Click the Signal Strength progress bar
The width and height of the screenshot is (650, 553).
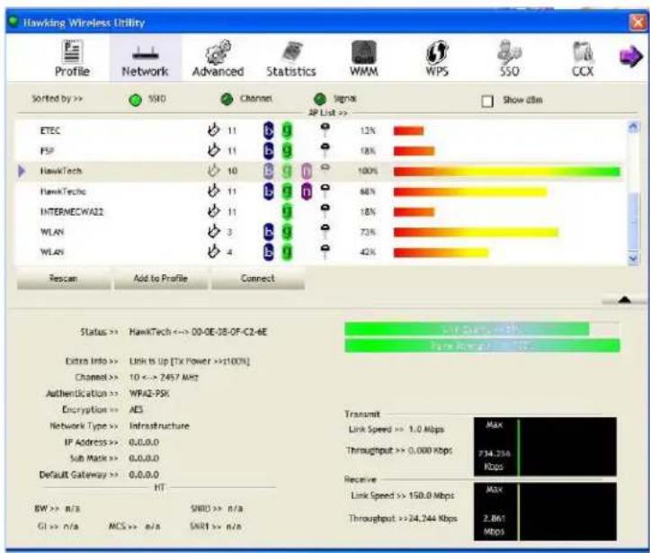[x=482, y=345]
